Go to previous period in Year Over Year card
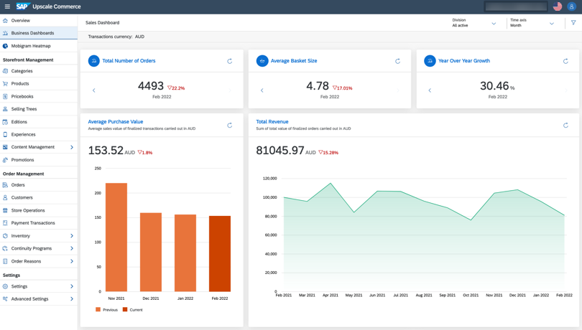This screenshot has height=330, width=582. (x=430, y=90)
